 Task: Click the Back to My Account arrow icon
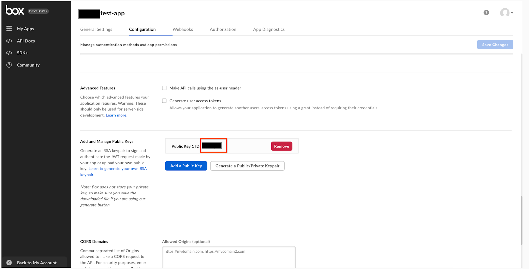[x=9, y=263]
